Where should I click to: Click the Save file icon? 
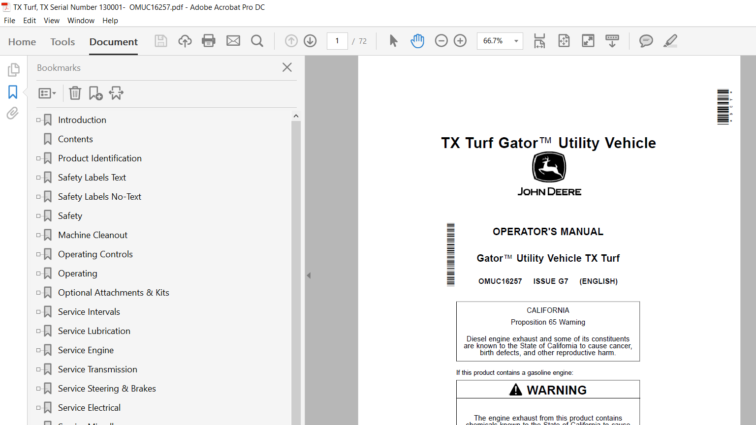click(161, 41)
